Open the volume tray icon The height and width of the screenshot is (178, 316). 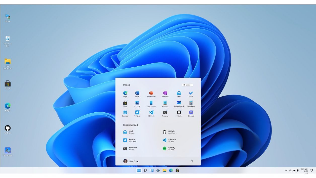[x=298, y=170]
